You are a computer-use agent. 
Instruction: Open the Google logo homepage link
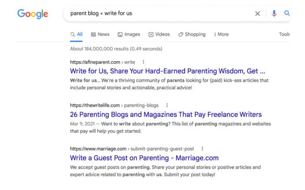(33, 14)
